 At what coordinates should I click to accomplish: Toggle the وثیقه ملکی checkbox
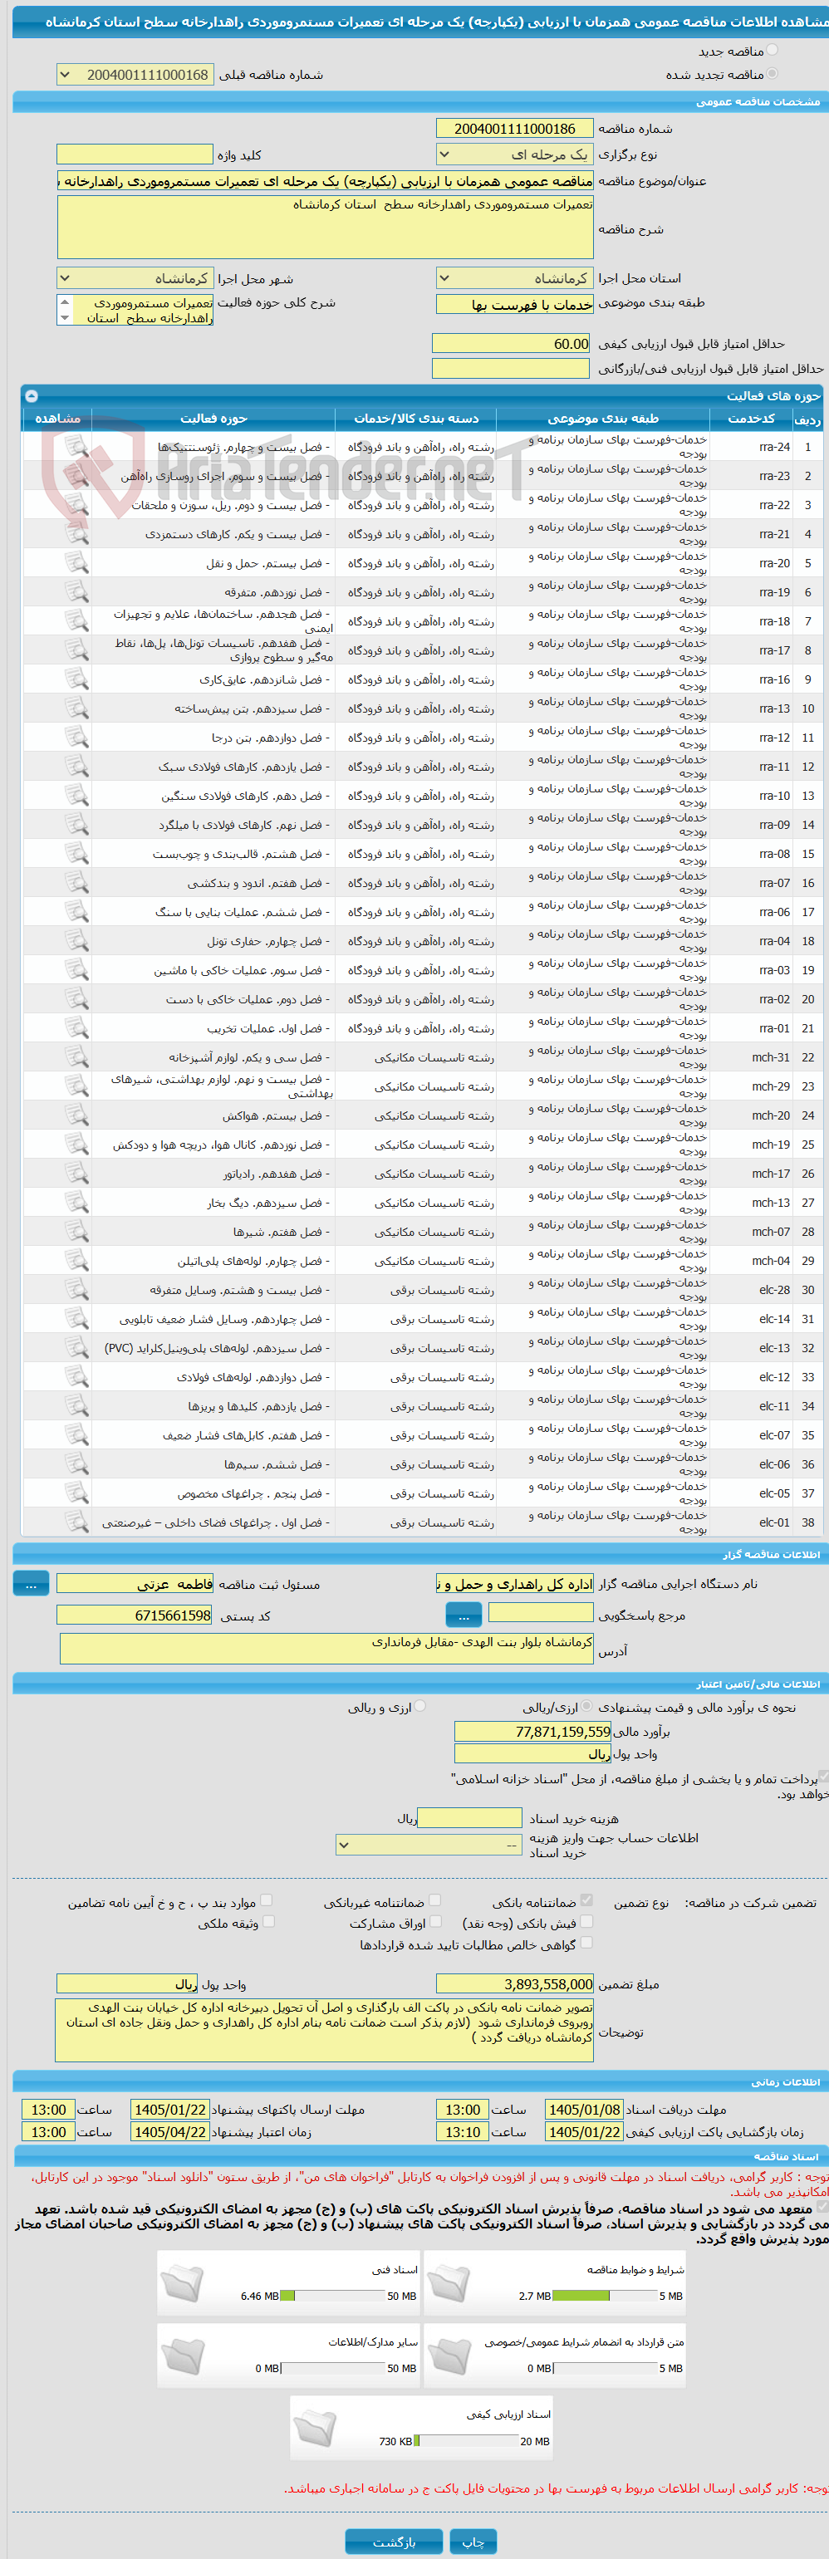[x=268, y=1921]
